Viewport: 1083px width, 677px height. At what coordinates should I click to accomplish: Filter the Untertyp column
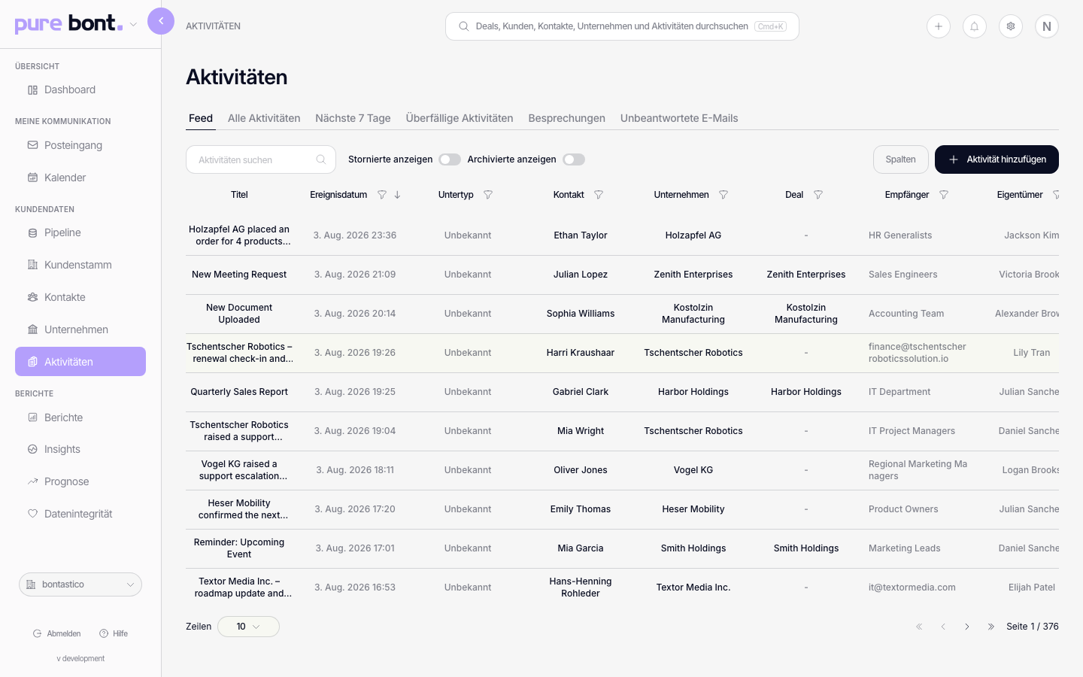click(488, 195)
